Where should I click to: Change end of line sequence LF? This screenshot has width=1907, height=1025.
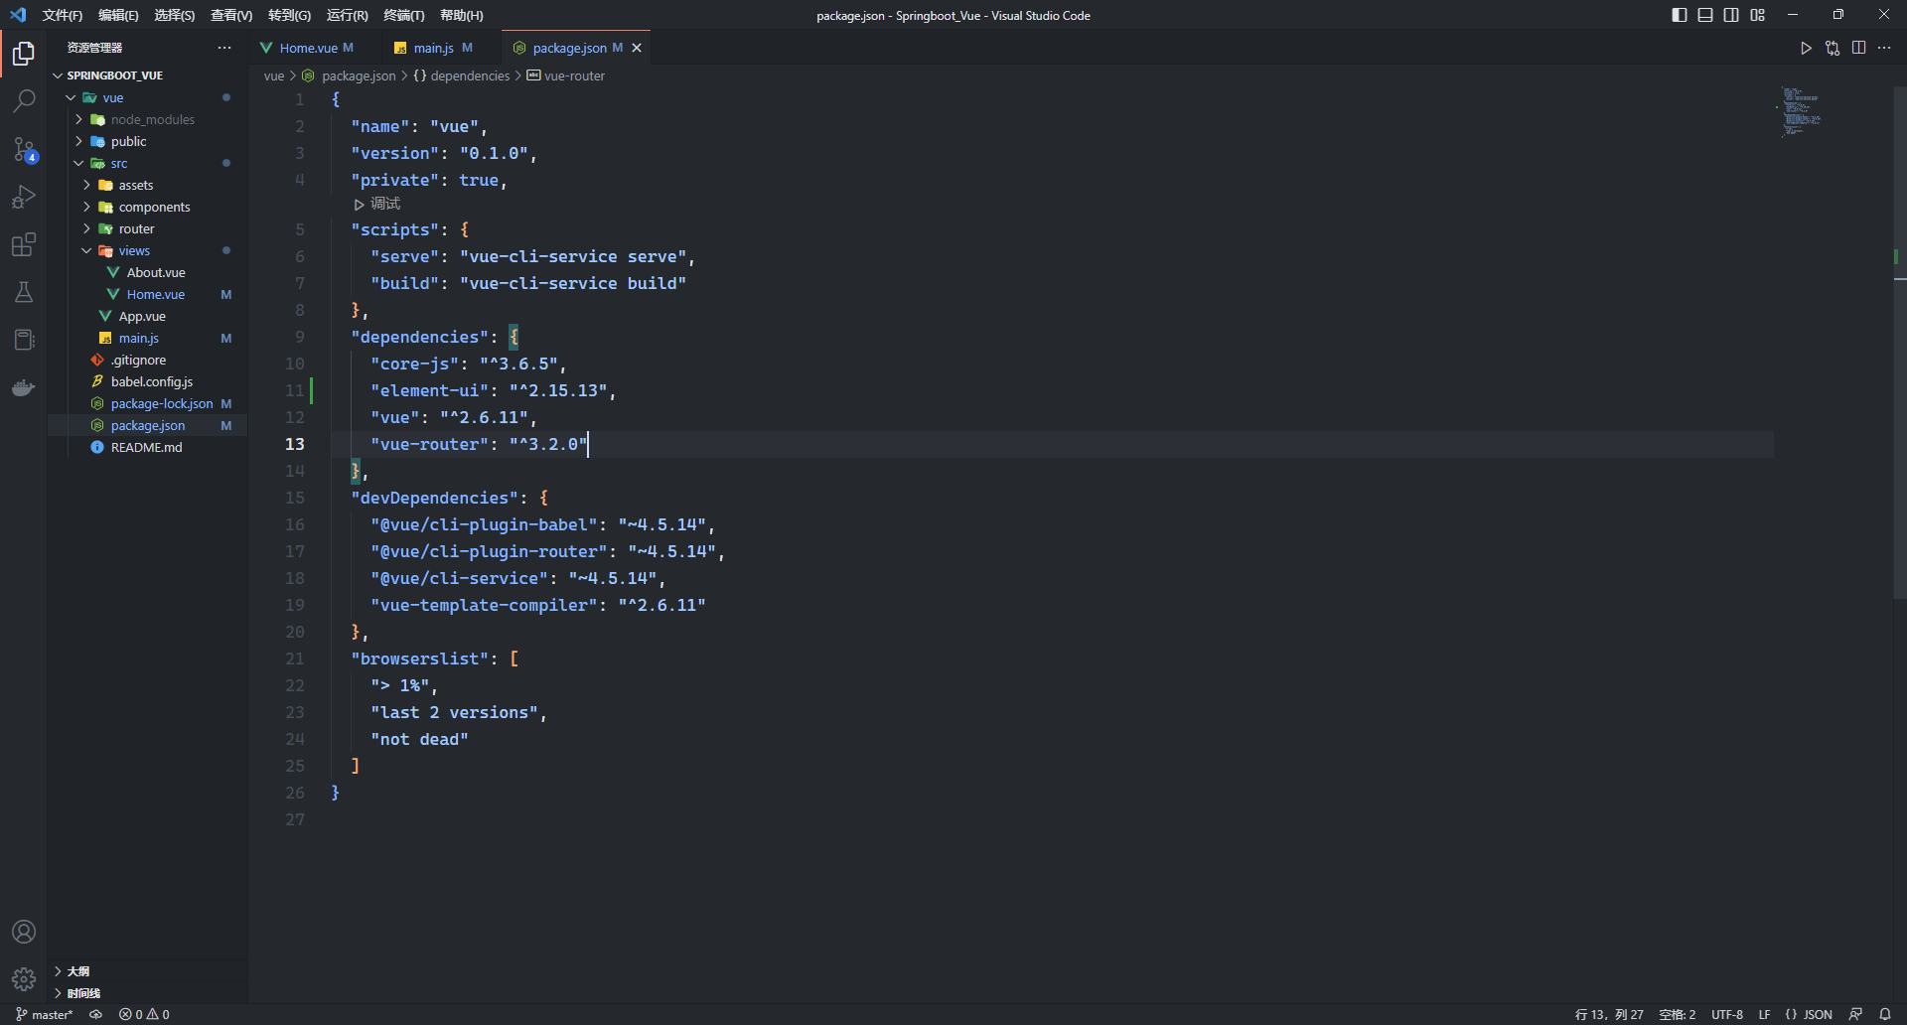(1764, 1014)
